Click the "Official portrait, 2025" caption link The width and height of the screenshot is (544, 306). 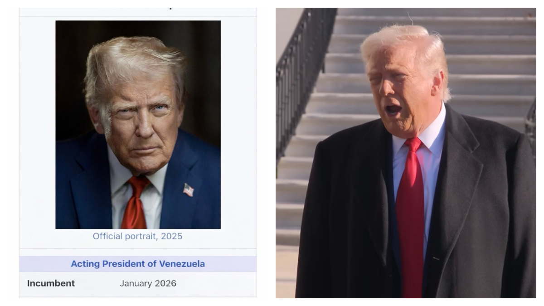point(138,236)
